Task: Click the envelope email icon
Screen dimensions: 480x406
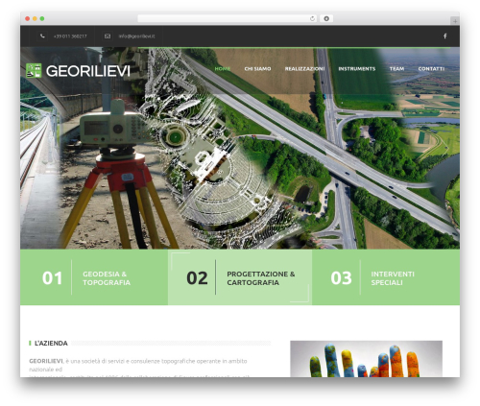Action: pos(108,36)
